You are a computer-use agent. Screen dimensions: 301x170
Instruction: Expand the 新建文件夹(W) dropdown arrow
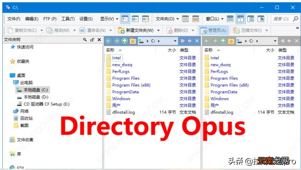(x=158, y=30)
